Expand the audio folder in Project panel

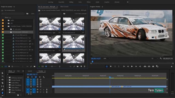6,20
